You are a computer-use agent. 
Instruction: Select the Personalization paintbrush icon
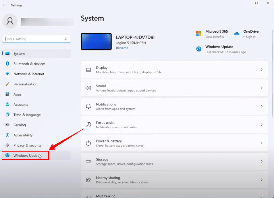(x=7, y=84)
